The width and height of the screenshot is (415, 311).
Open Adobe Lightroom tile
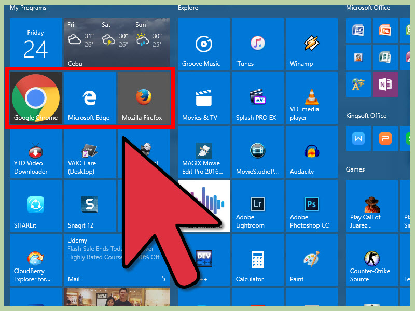pos(258,206)
